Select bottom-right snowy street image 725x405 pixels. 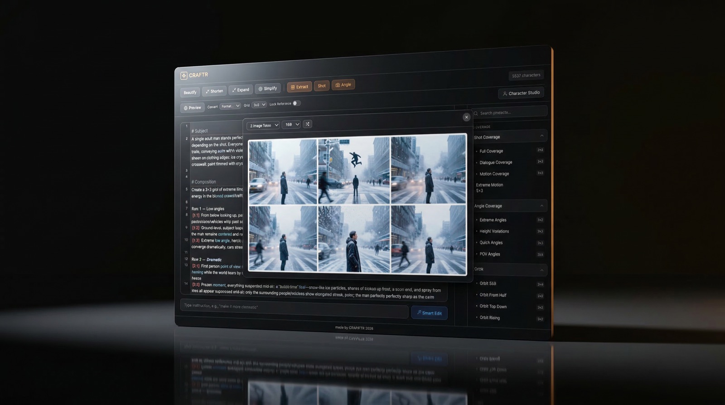[x=428, y=239]
